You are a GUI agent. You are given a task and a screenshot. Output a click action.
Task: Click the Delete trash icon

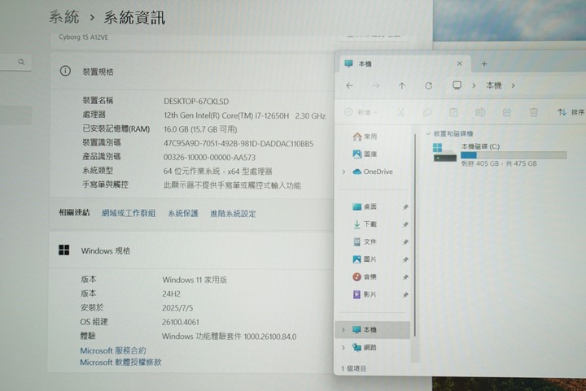534,112
